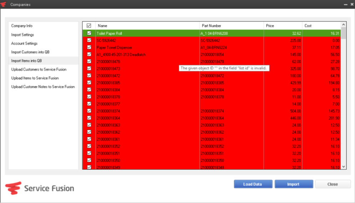The width and height of the screenshot is (355, 203).
Task: Click cost '194.80' cell
Action: (321, 83)
